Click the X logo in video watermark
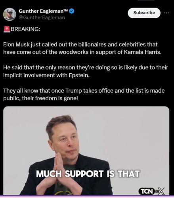This screenshot has height=198, width=174. pyautogui.click(x=161, y=191)
